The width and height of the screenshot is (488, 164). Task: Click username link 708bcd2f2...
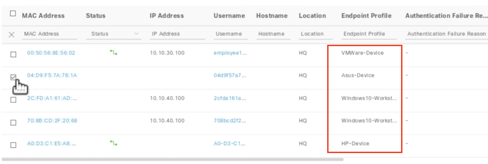[230, 121]
